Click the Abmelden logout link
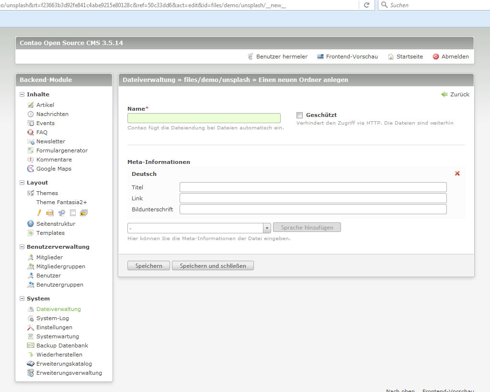 click(x=455, y=57)
